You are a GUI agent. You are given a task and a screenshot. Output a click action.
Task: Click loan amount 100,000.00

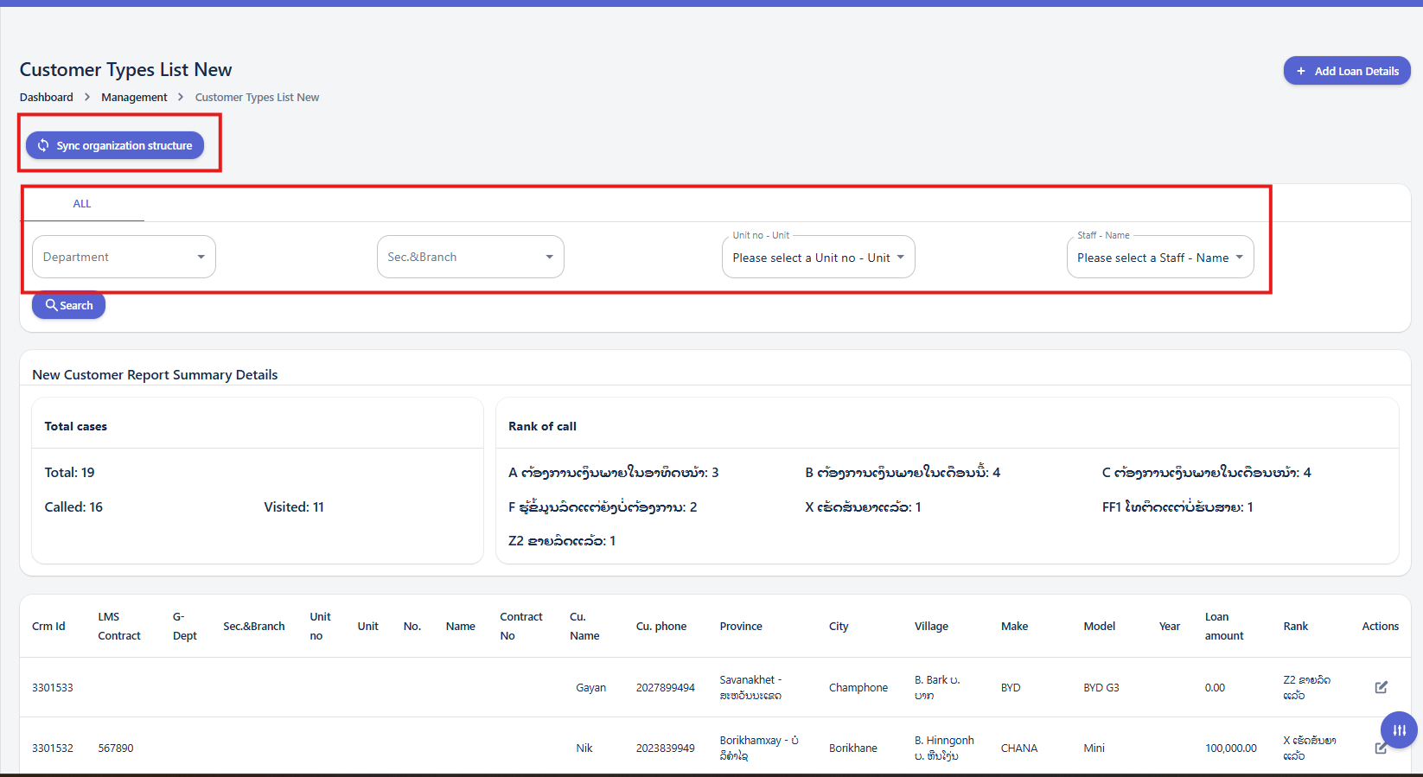(x=1231, y=748)
